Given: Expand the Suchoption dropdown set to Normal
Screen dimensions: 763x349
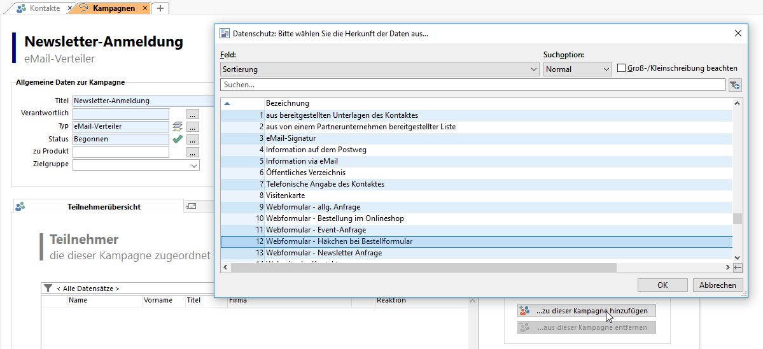Looking at the screenshot, I should click(x=577, y=69).
